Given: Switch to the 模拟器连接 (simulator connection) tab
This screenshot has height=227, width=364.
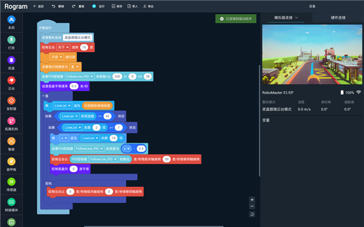Looking at the screenshot, I should click(x=286, y=18).
